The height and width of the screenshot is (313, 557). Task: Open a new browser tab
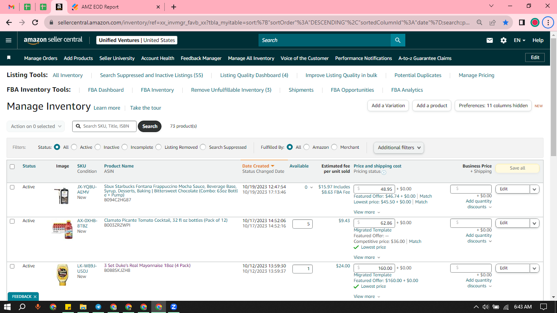point(174,7)
